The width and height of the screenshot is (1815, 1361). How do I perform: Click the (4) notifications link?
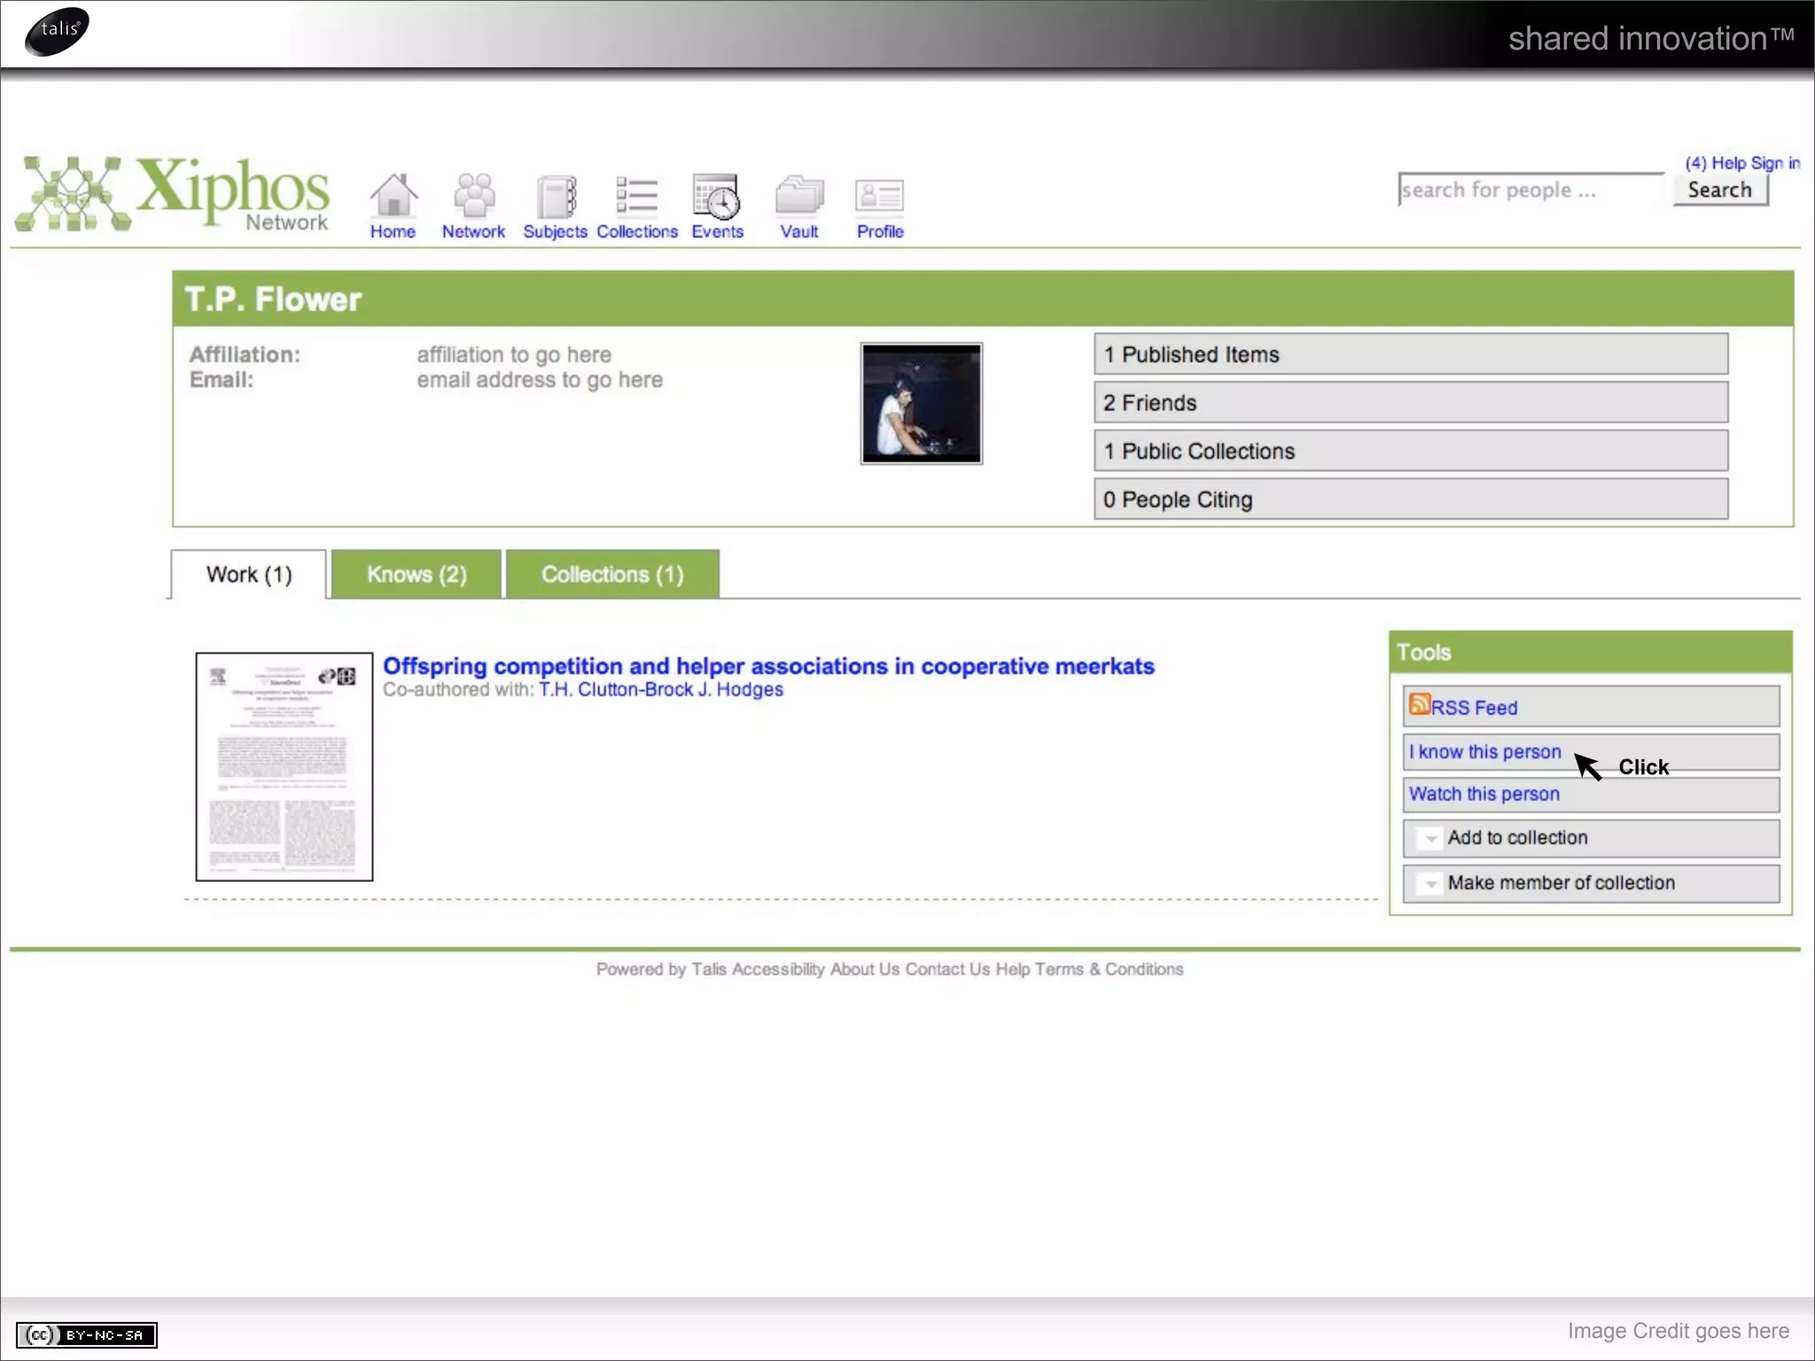1695,163
